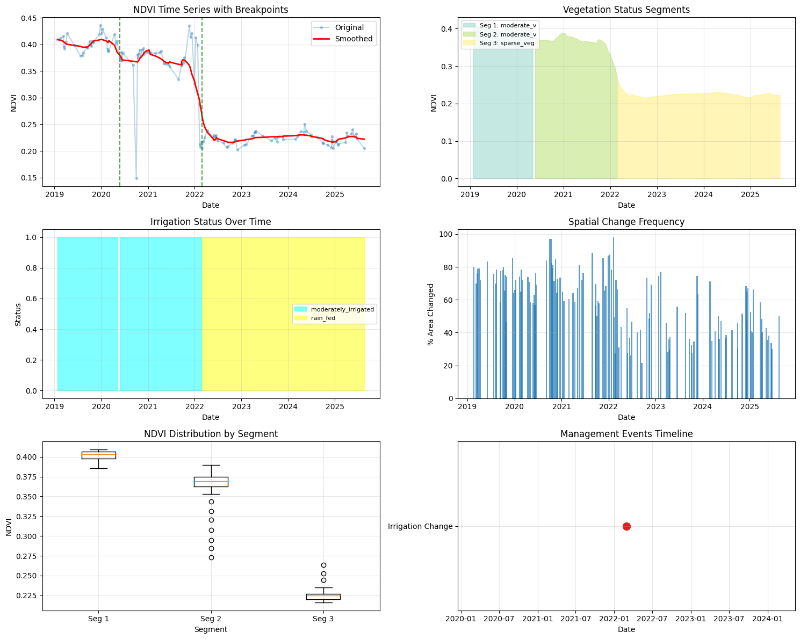Select the Seg 2 box in the boxplot
Viewport: 800px width, 639px height.
(x=211, y=482)
